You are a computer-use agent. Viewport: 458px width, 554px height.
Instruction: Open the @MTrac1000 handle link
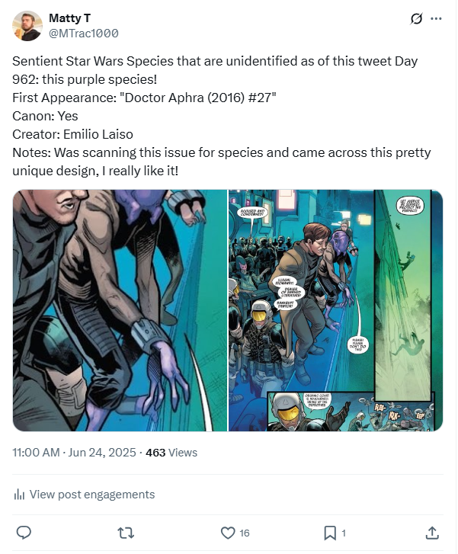pos(84,34)
